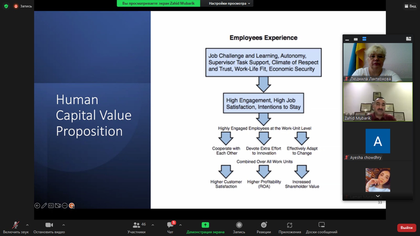Go to previous slide with back arrow
This screenshot has height=236, width=420.
pyautogui.click(x=37, y=206)
